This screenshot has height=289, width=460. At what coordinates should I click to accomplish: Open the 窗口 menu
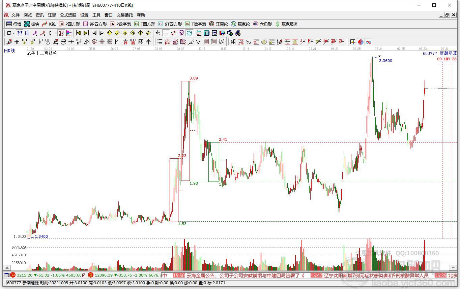pyautogui.click(x=109, y=15)
